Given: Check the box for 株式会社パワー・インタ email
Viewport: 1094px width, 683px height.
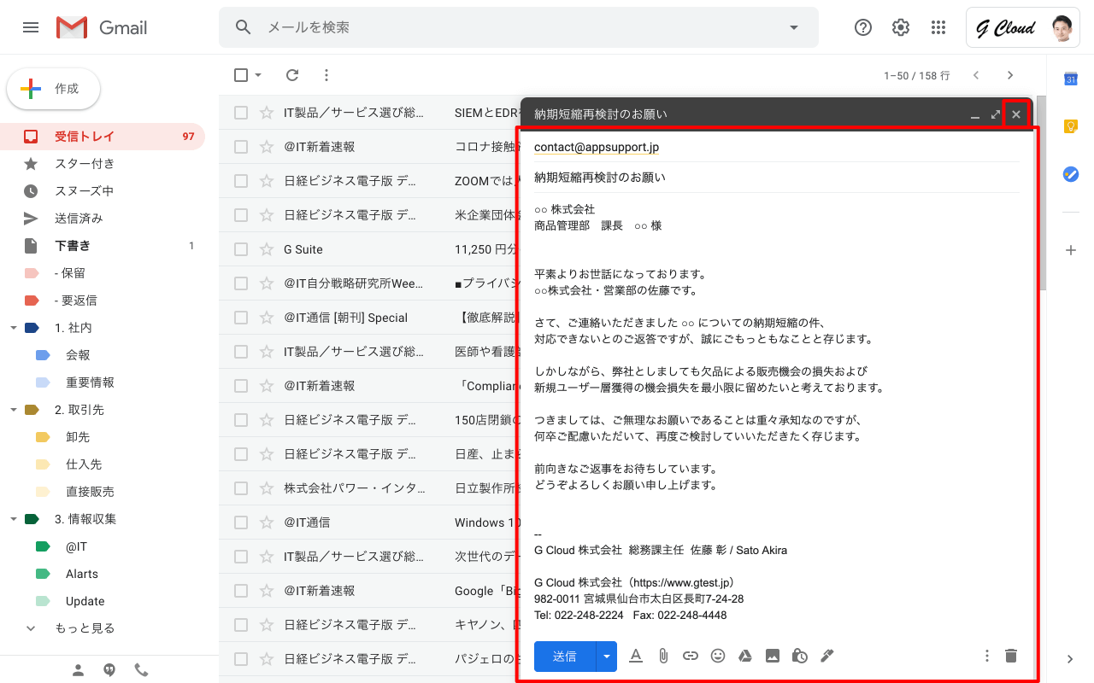Looking at the screenshot, I should pos(241,488).
